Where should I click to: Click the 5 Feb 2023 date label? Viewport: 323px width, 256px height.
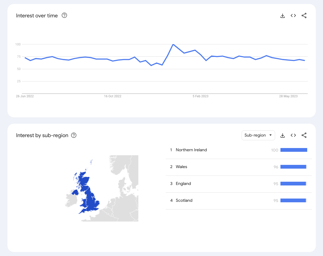[x=200, y=96]
